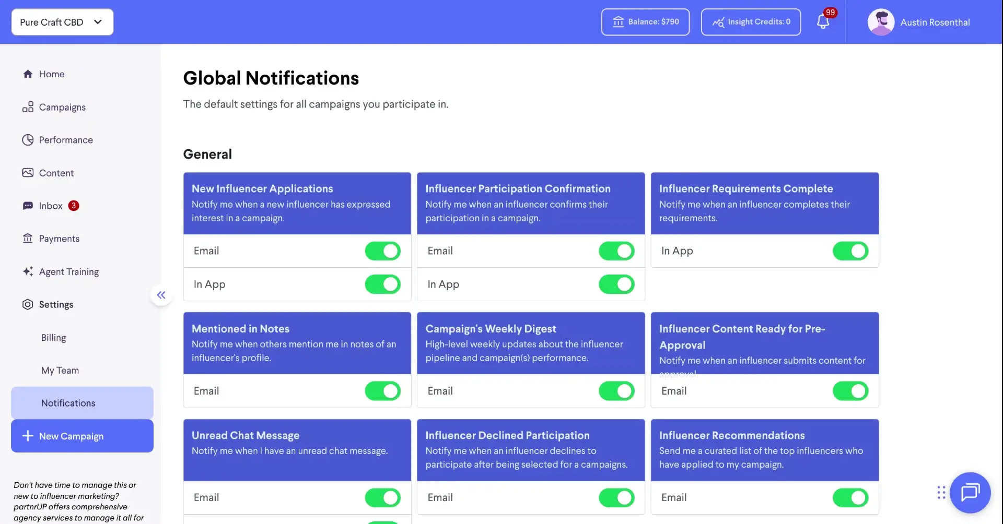
Task: Open the notifications bell icon
Action: click(823, 21)
